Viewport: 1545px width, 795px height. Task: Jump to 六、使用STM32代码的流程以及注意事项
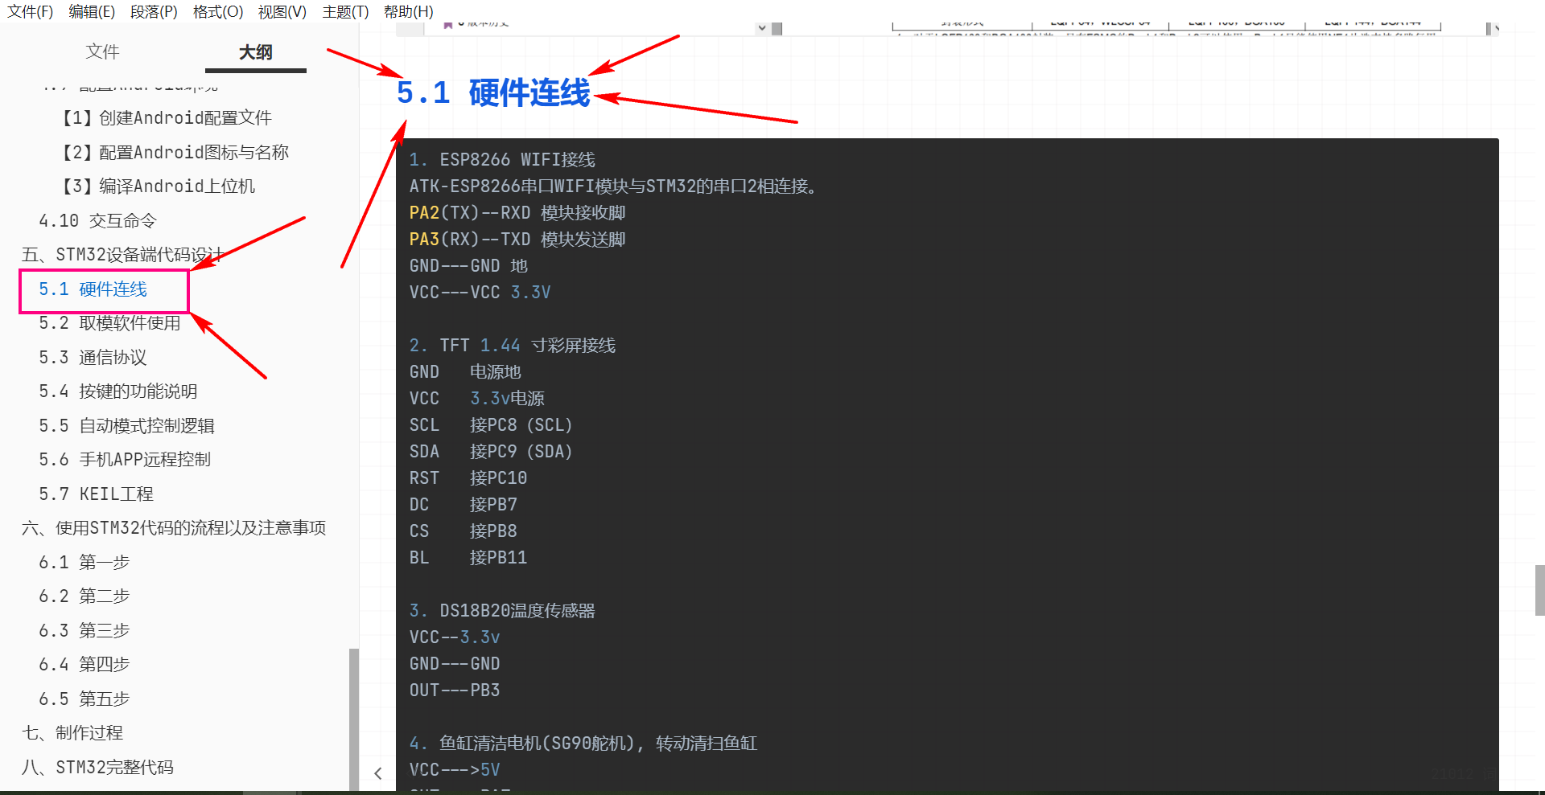(x=174, y=528)
